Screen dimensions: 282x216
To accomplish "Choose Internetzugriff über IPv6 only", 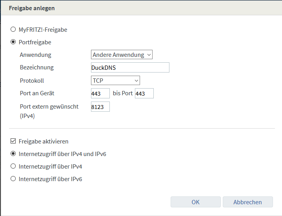I will click(13, 179).
